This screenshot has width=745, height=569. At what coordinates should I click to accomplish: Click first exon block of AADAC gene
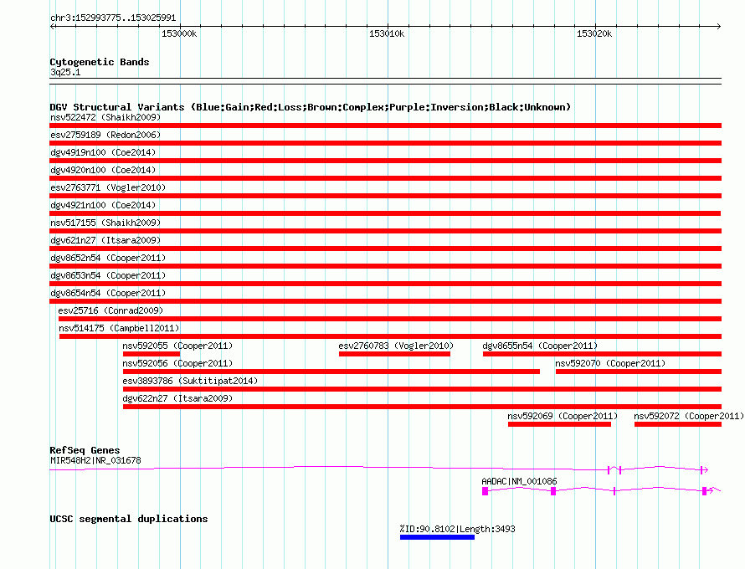486,491
